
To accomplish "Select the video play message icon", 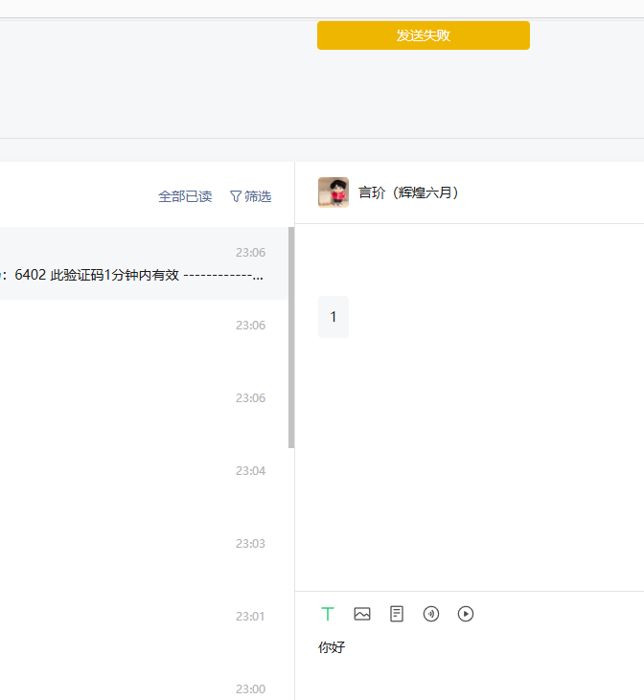I will [x=465, y=614].
